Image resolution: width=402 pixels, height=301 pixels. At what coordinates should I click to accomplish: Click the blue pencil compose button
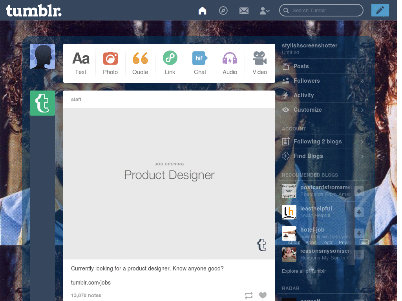(380, 10)
